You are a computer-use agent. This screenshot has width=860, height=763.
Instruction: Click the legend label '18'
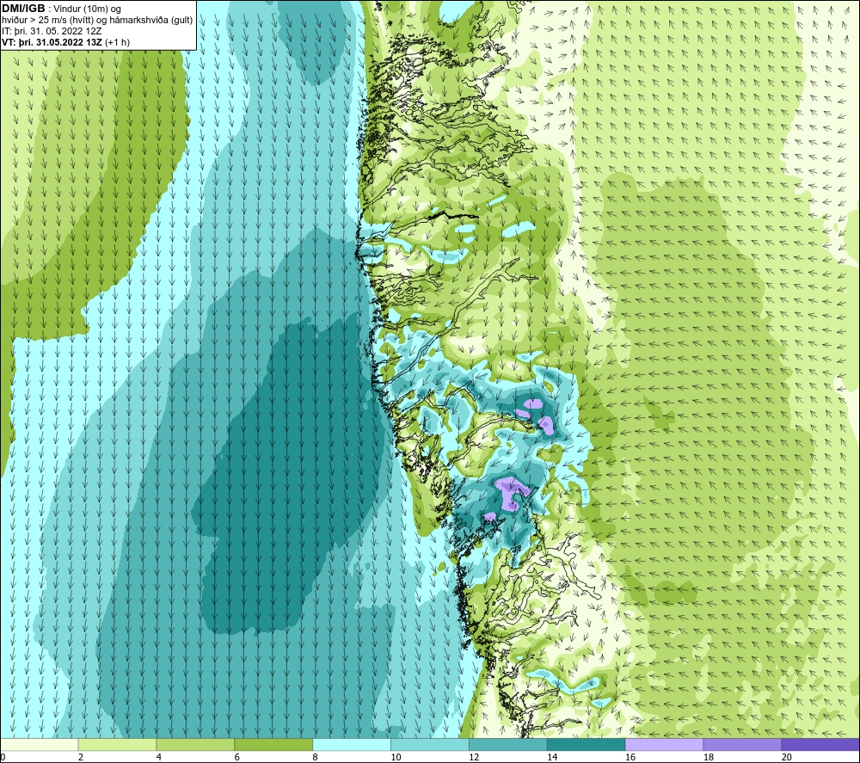[x=709, y=757]
